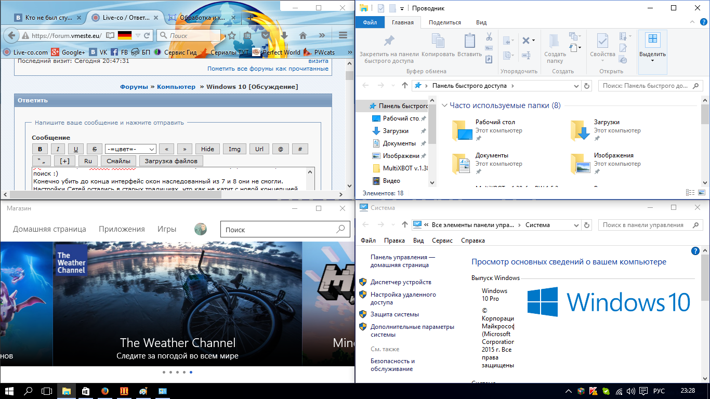
Task: Toggle large icons view in Explorer status bar
Action: [702, 193]
